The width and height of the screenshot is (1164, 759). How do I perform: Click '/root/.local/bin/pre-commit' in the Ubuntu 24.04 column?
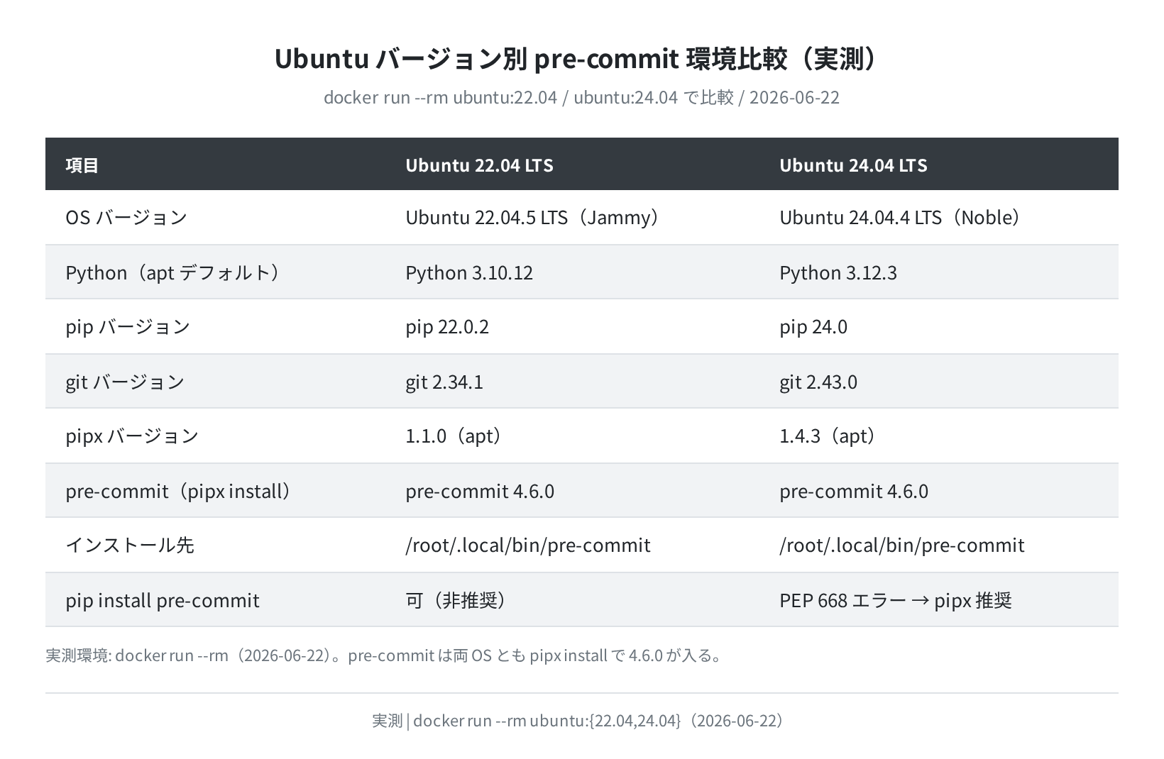(x=902, y=545)
